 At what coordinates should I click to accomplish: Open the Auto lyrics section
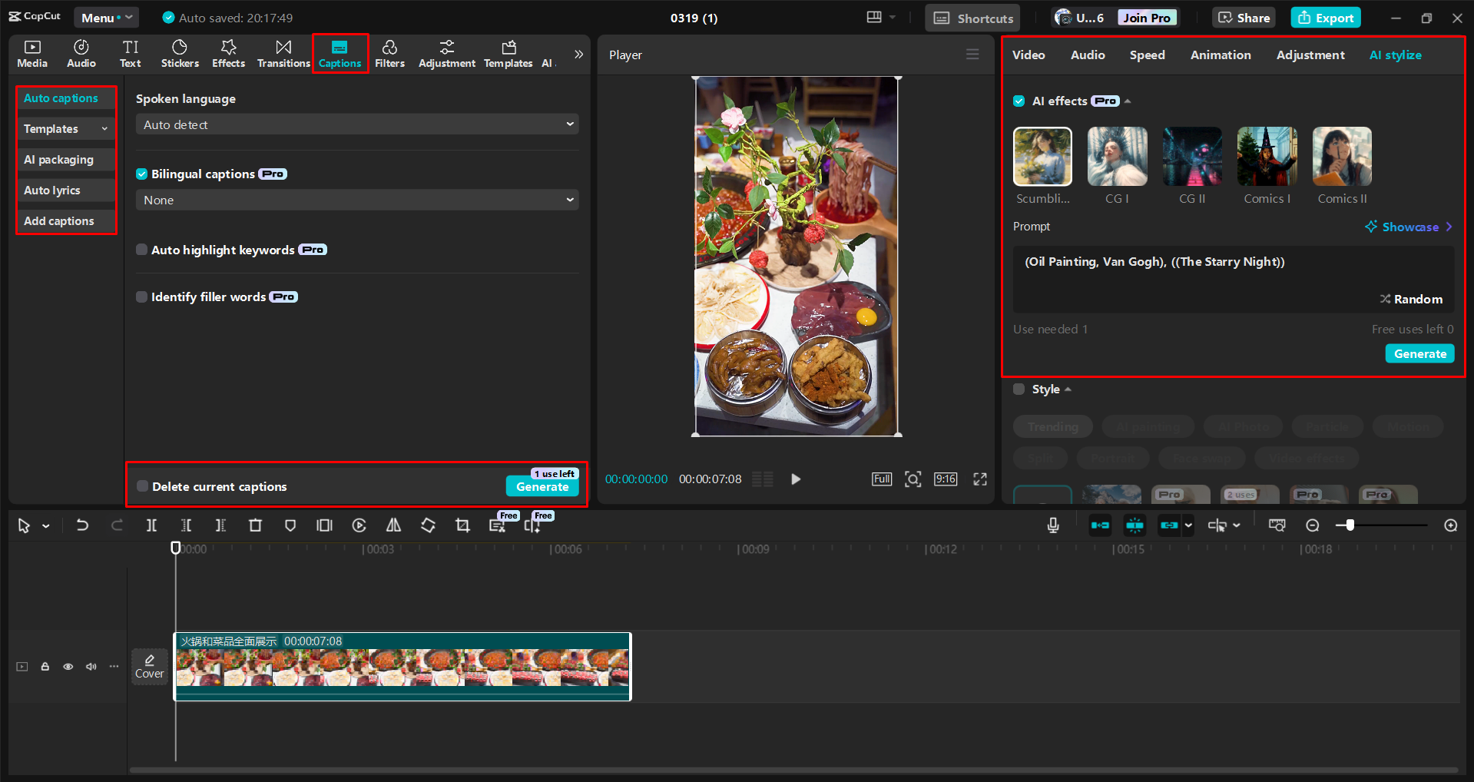(x=51, y=190)
